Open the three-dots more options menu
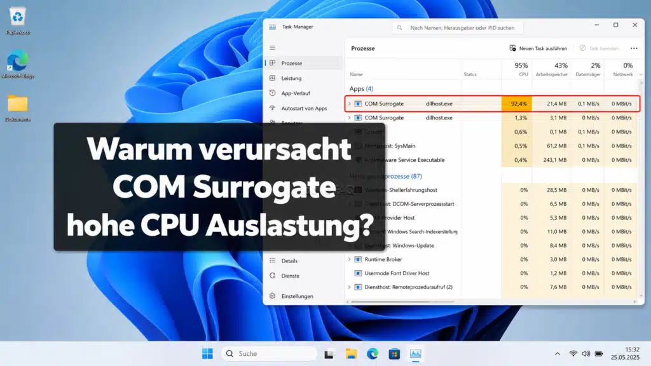The image size is (651, 366). pos(634,48)
